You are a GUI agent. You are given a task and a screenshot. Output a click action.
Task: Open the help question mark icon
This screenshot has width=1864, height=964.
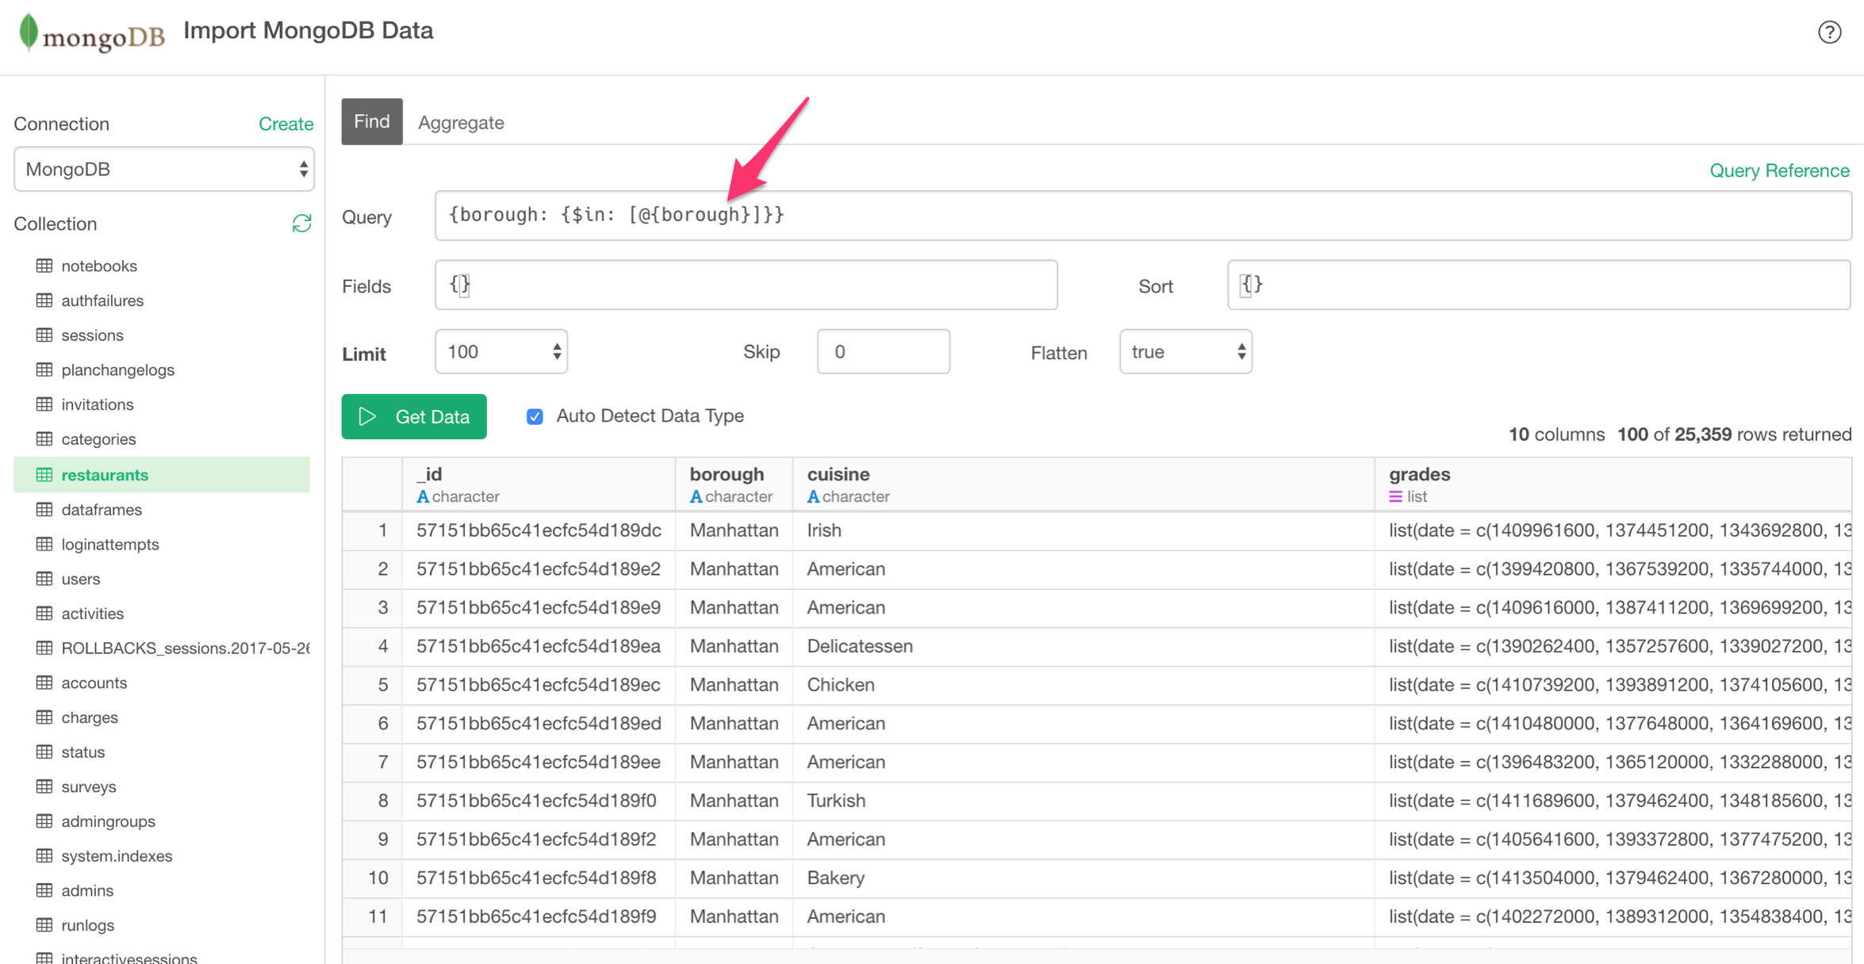click(1829, 32)
